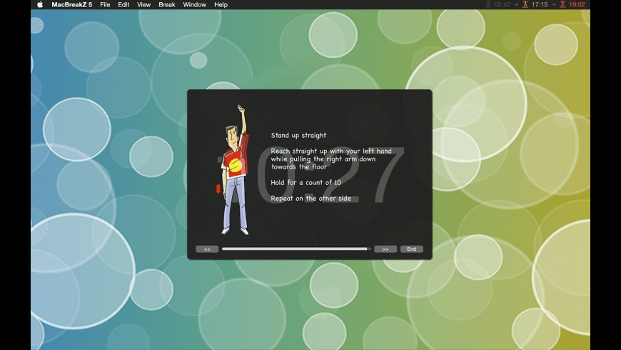The width and height of the screenshot is (621, 350).
Task: Open the Apple menu
Action: 40,5
